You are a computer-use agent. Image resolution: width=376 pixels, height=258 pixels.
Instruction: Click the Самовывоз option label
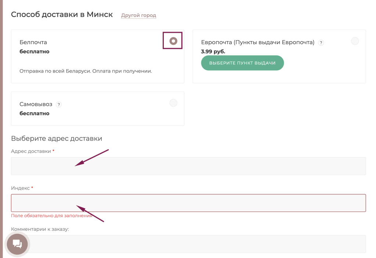point(36,104)
